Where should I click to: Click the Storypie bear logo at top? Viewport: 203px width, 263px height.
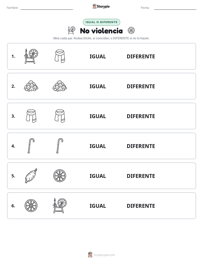[x=95, y=6]
